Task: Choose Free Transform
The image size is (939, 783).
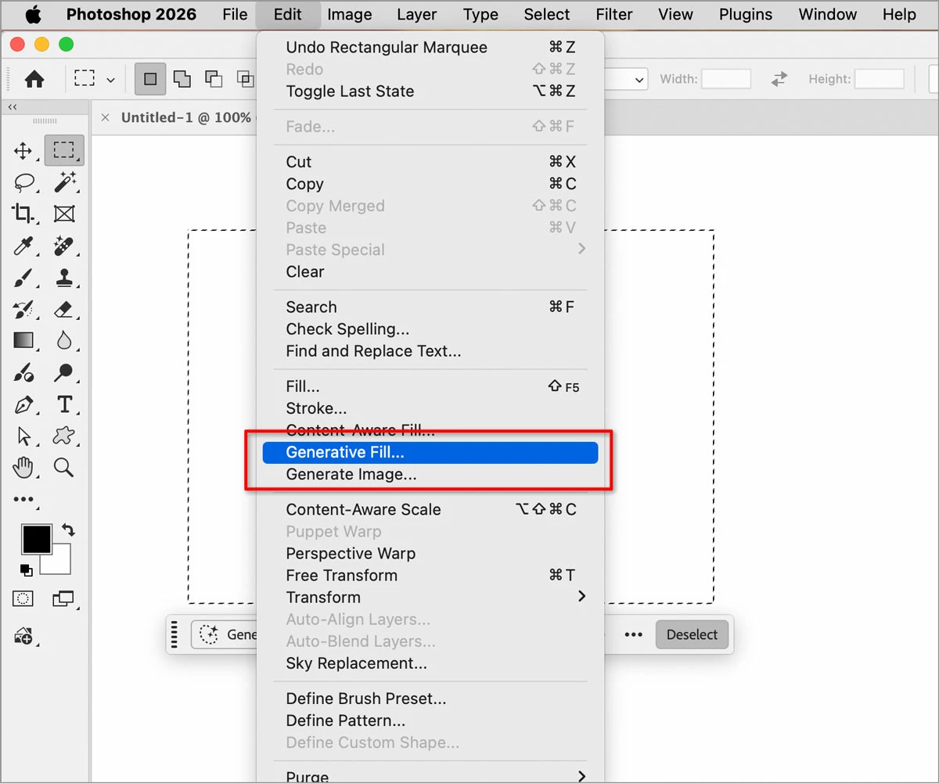Action: point(430,575)
